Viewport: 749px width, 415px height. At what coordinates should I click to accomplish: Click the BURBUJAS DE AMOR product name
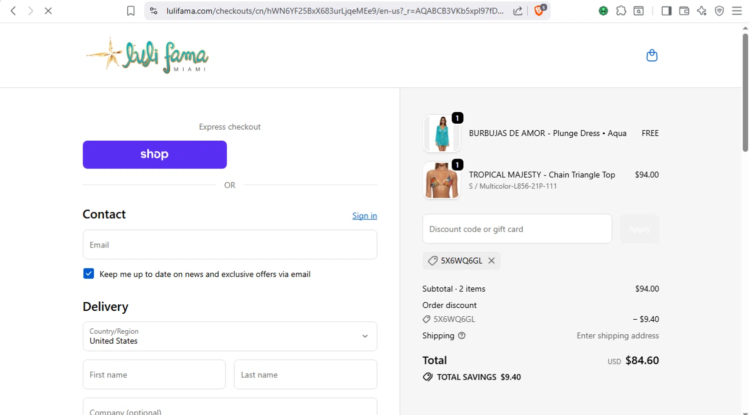coord(548,133)
